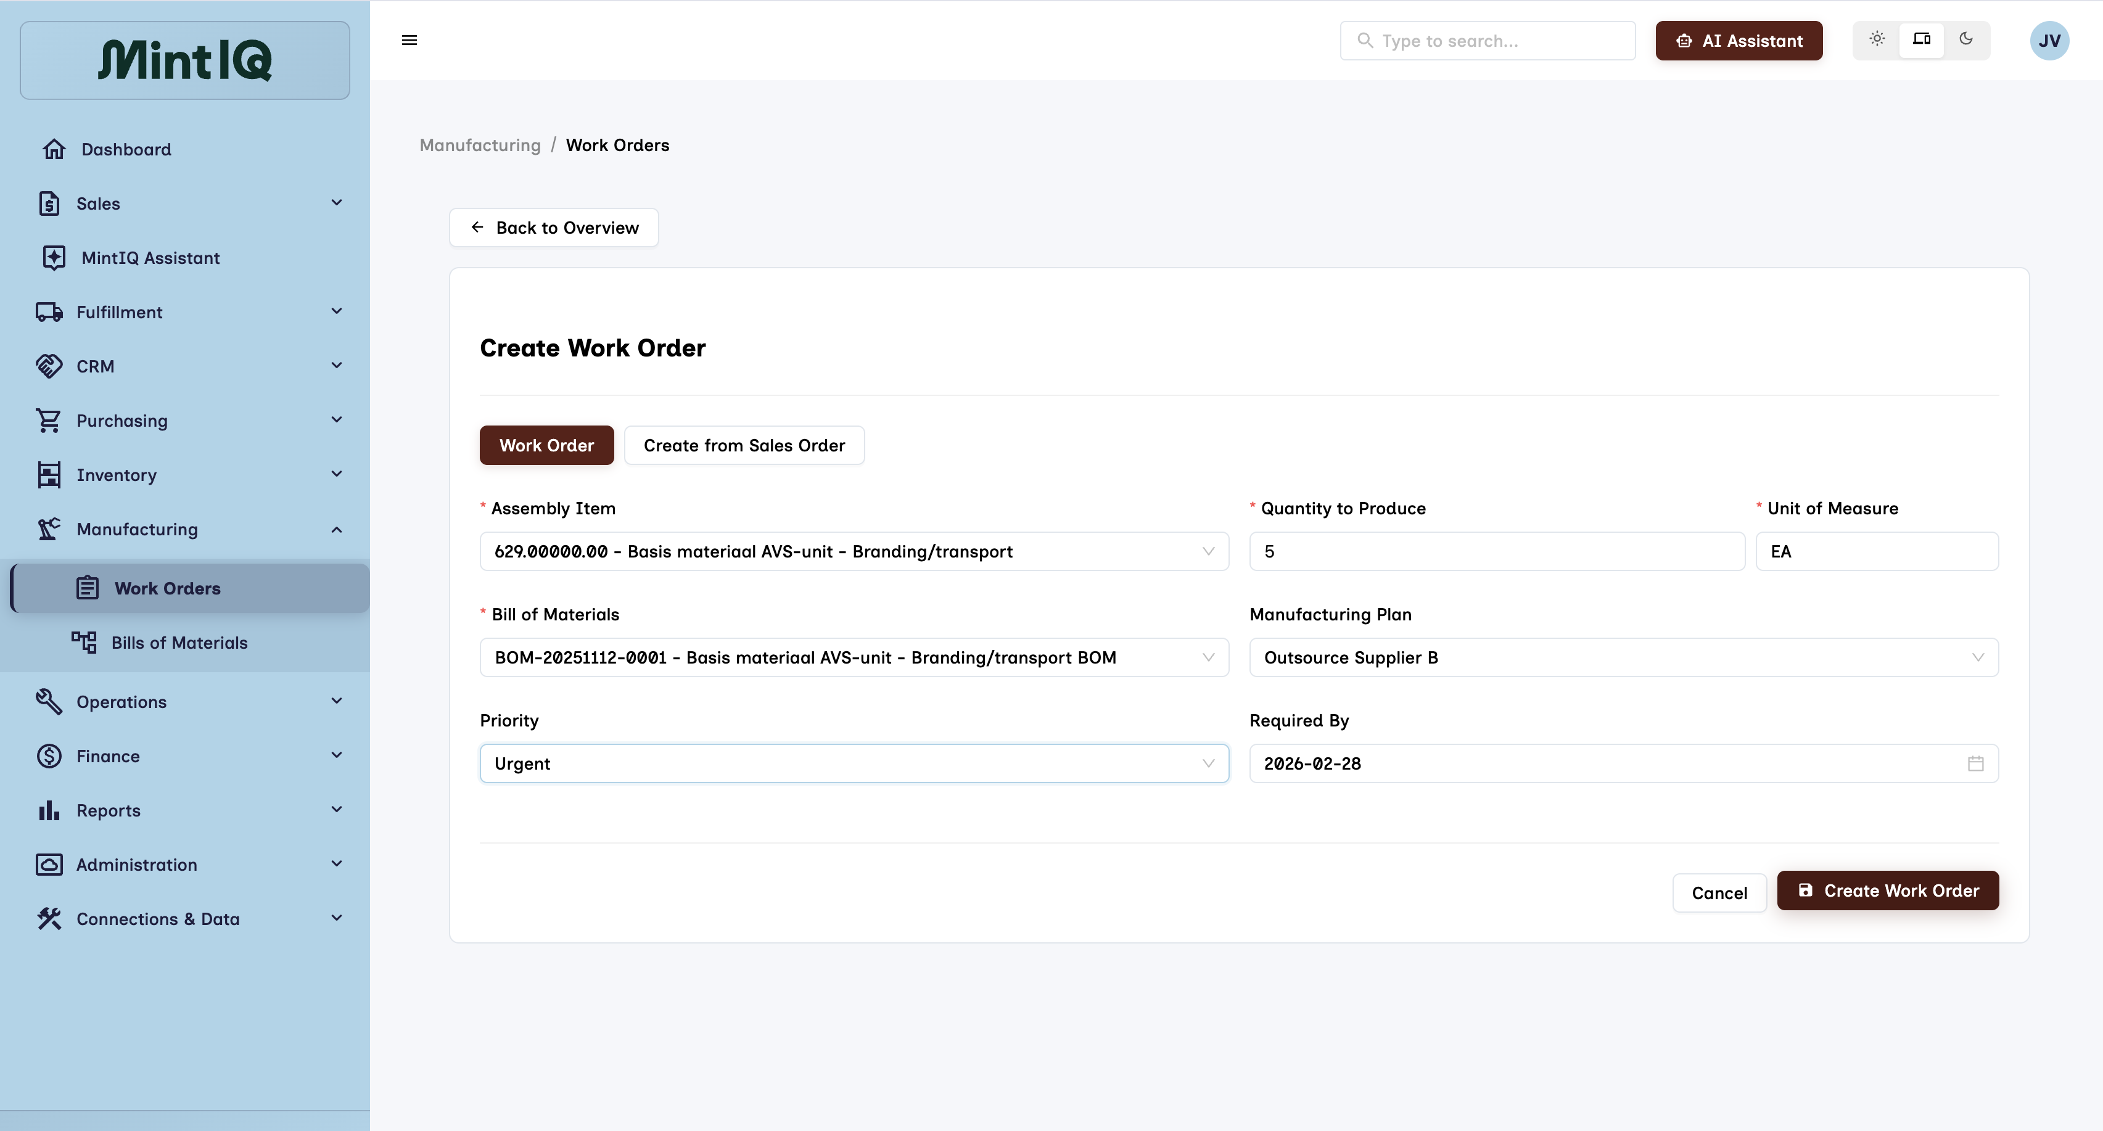This screenshot has height=1131, width=2103.
Task: Open the Assembly Item dropdown
Action: tap(854, 551)
